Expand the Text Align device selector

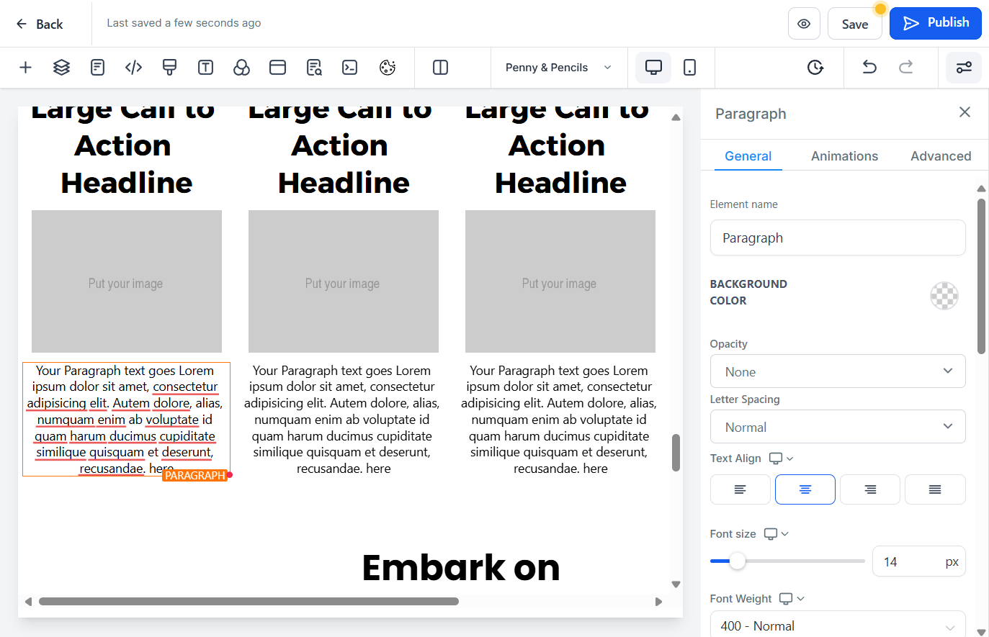pyautogui.click(x=781, y=458)
